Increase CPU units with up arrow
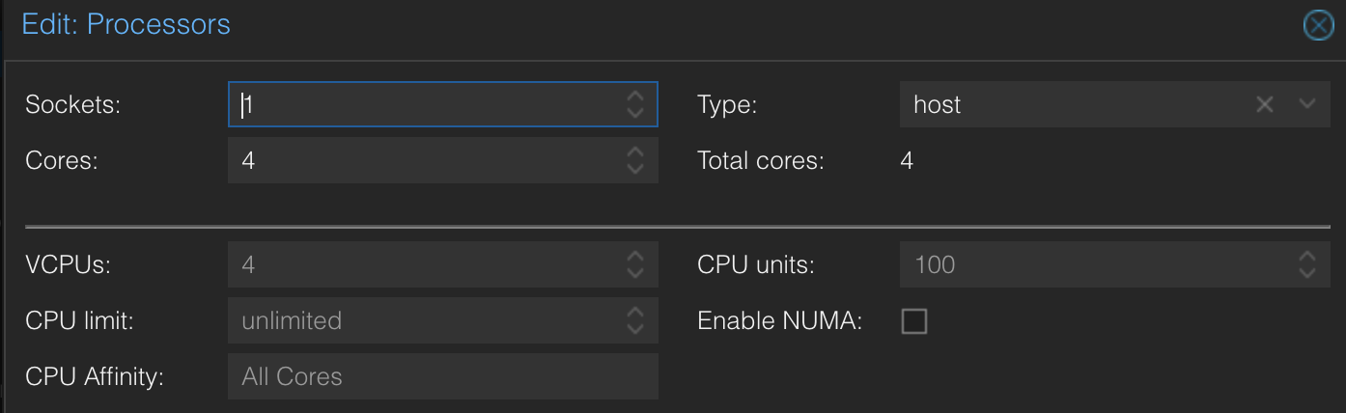The height and width of the screenshot is (413, 1346). click(x=1306, y=257)
